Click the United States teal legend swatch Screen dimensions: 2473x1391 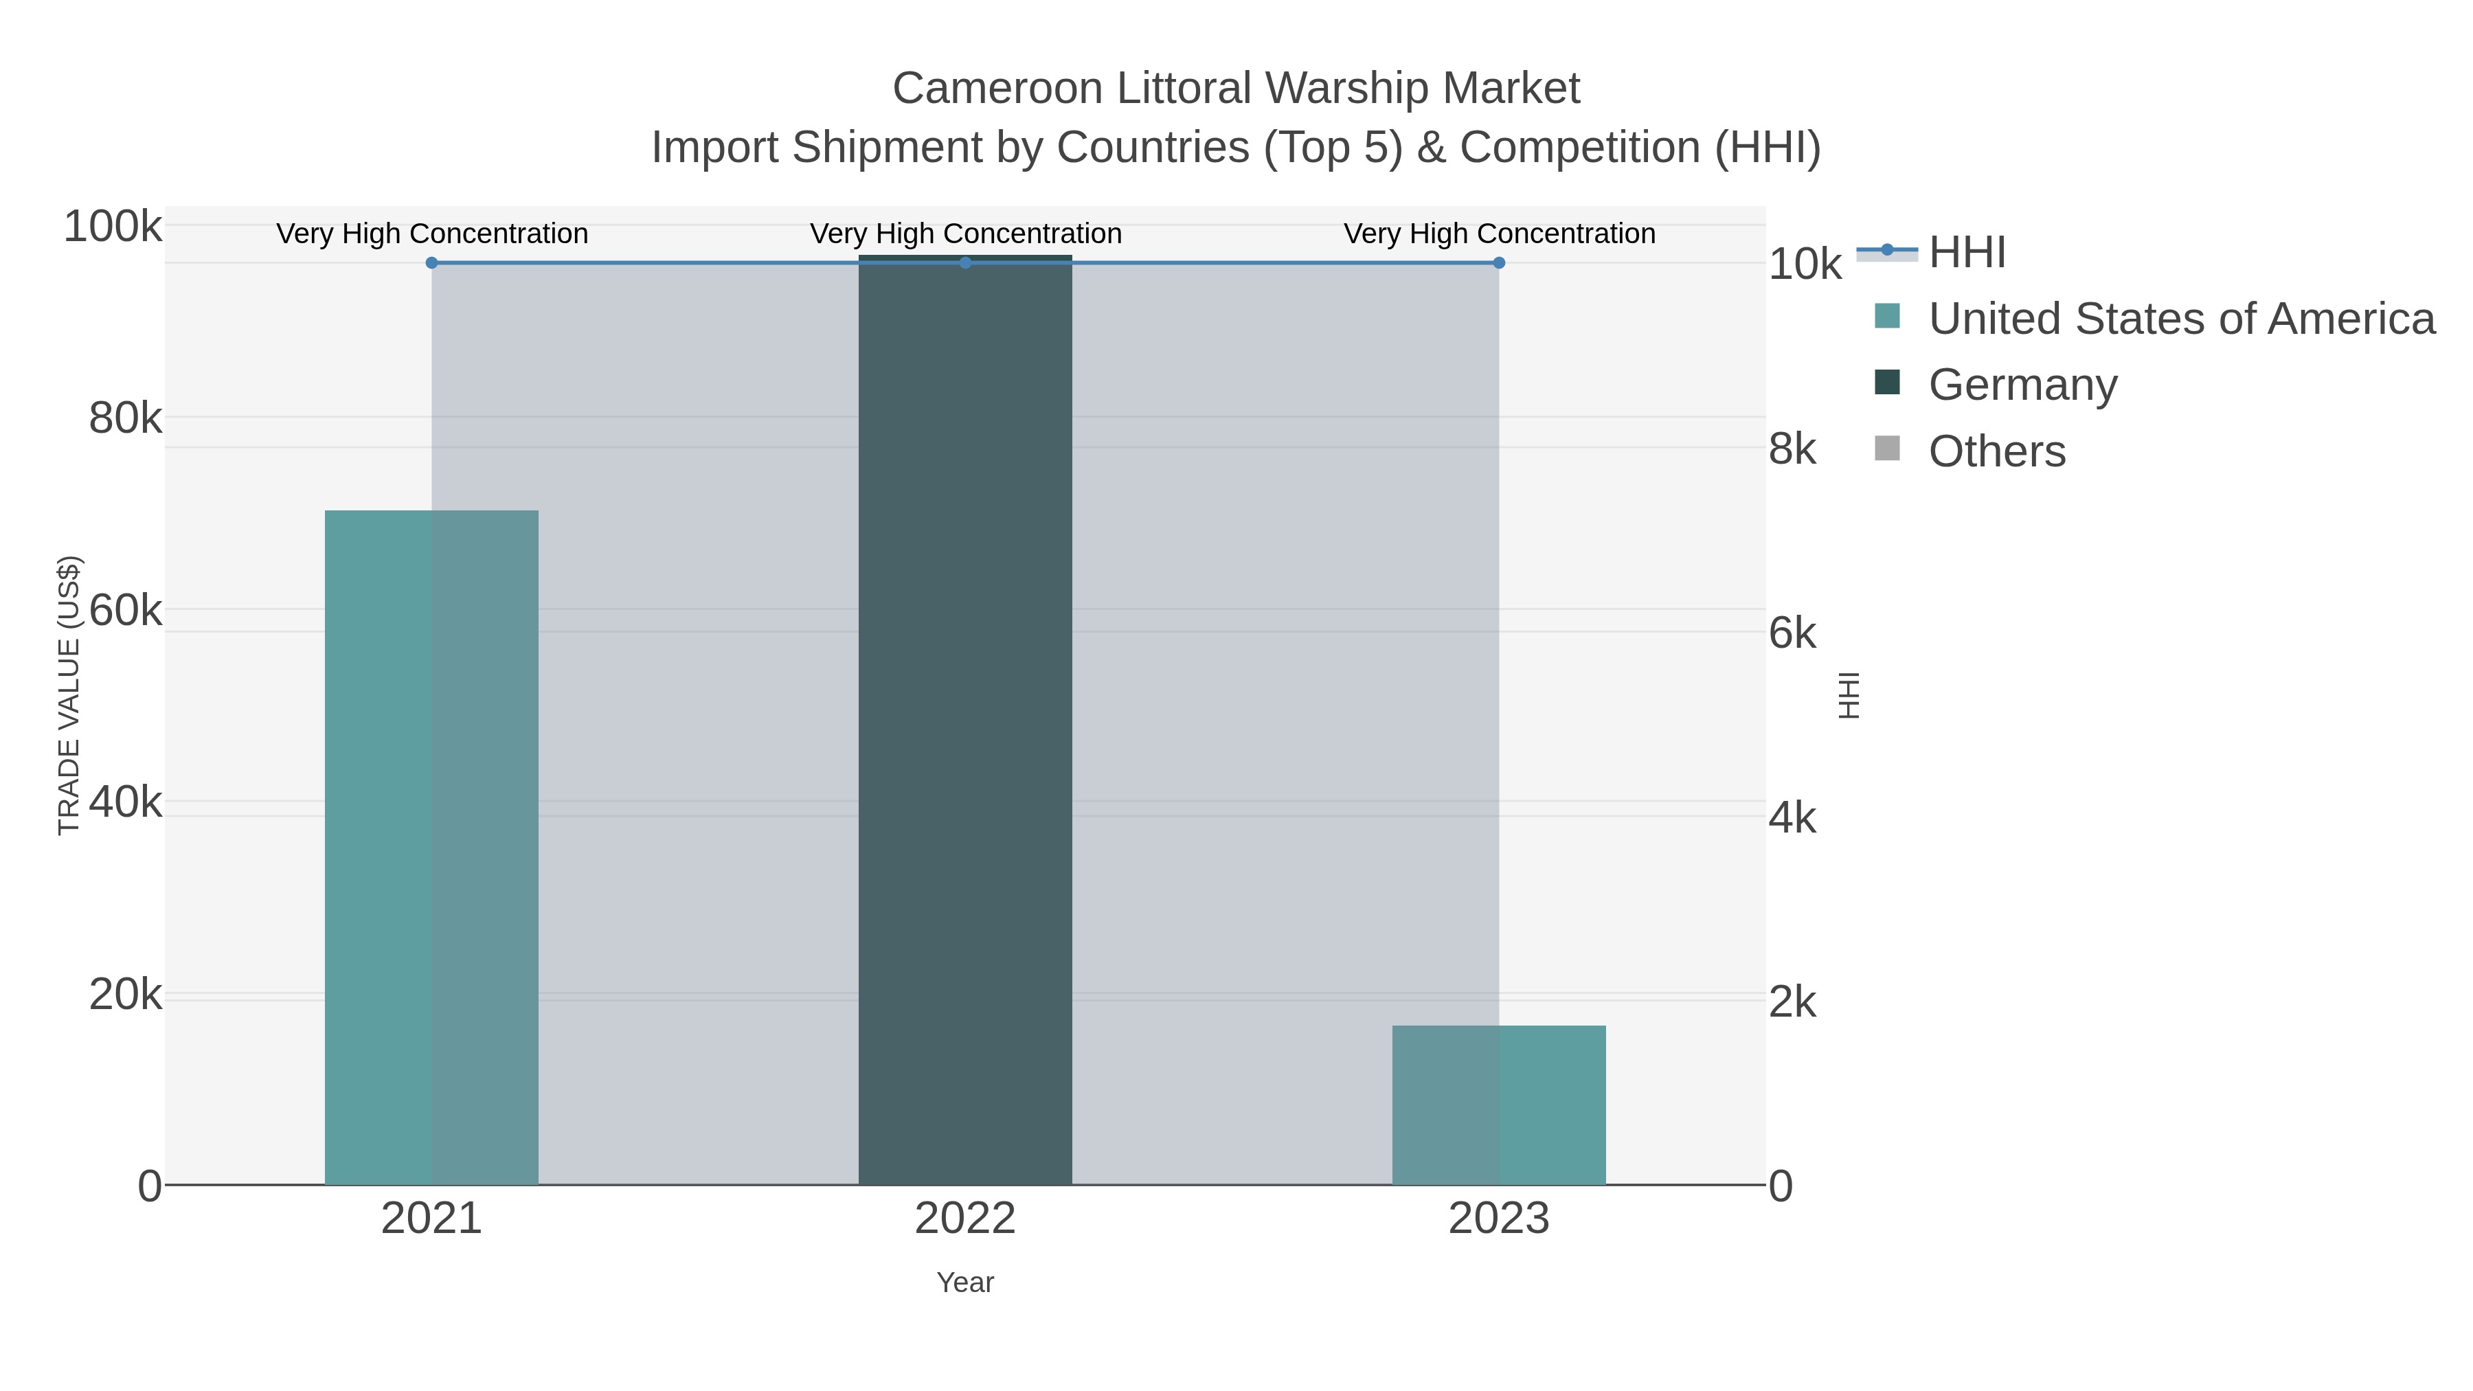(x=1886, y=316)
